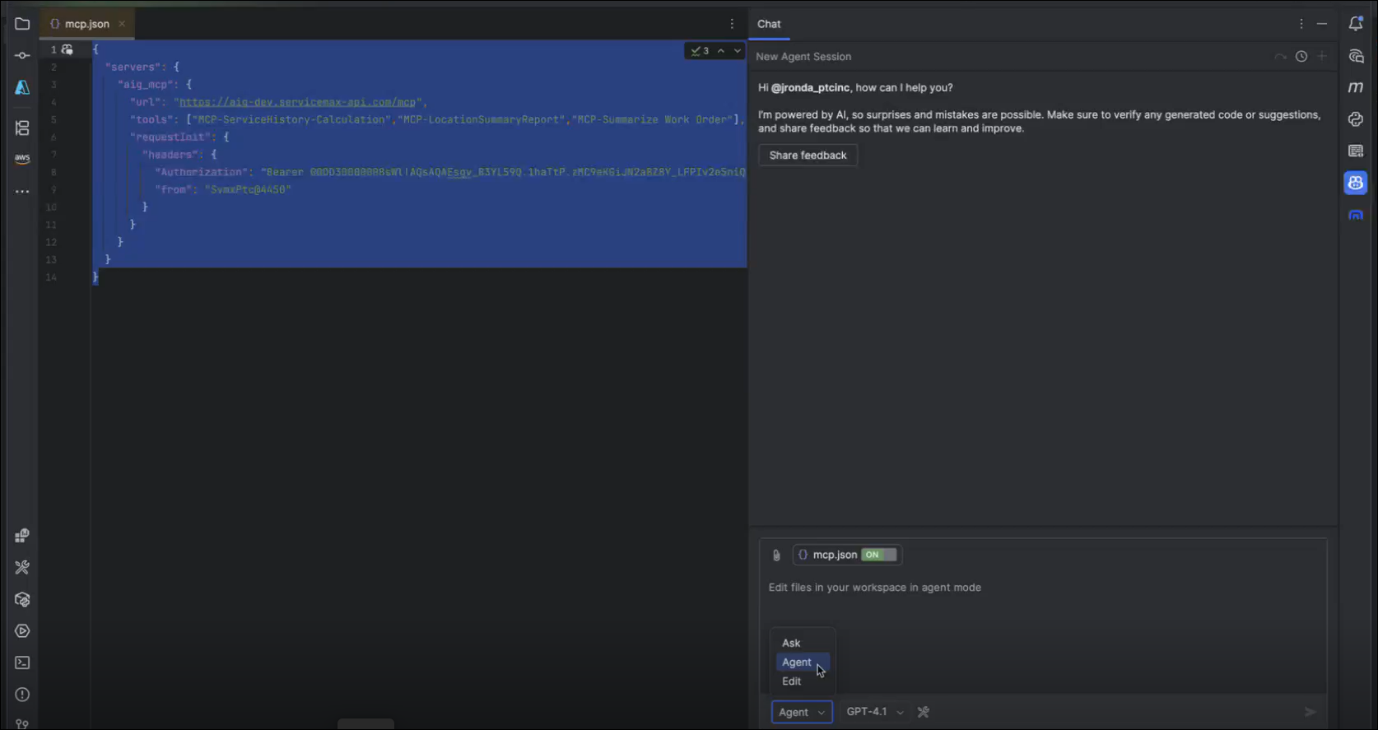Open chat panel options menu

pyautogui.click(x=1301, y=24)
